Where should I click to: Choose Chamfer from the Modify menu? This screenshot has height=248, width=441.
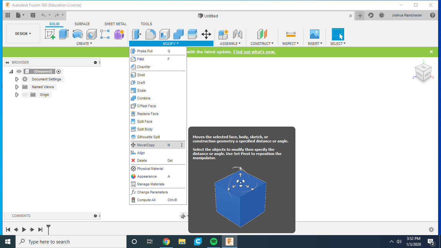tap(158, 67)
